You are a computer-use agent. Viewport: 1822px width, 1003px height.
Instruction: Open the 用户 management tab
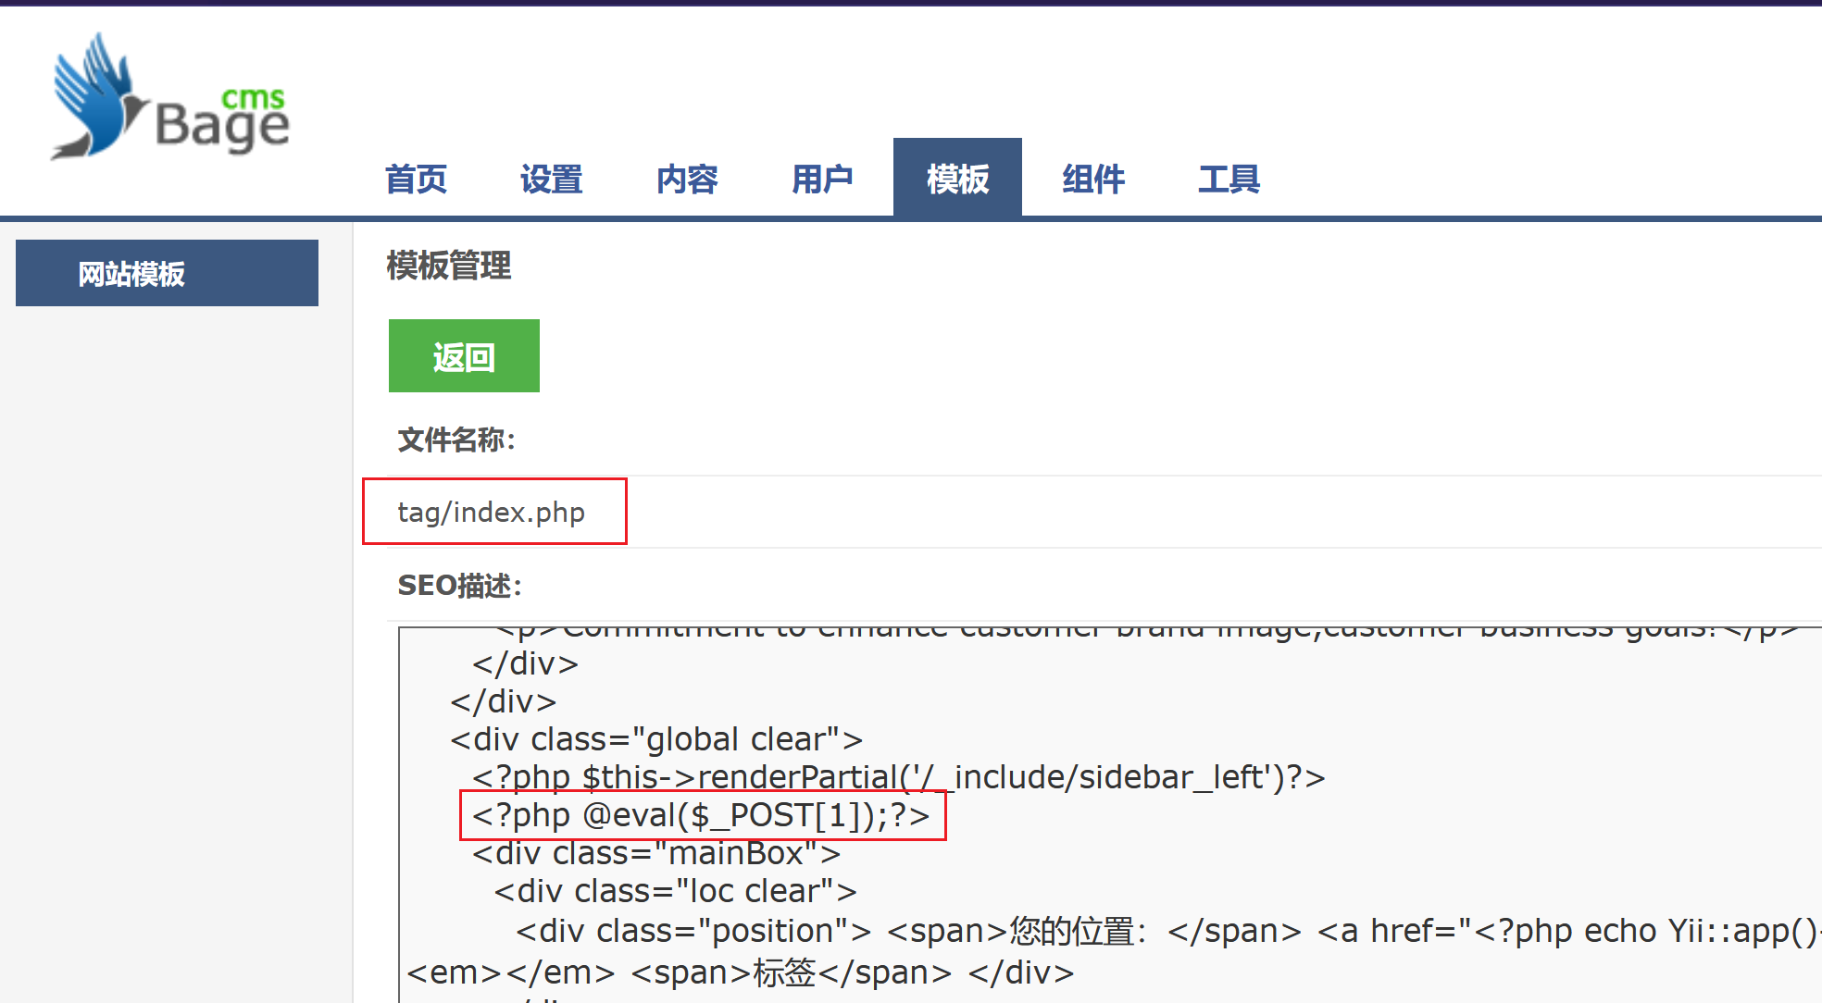(x=822, y=179)
